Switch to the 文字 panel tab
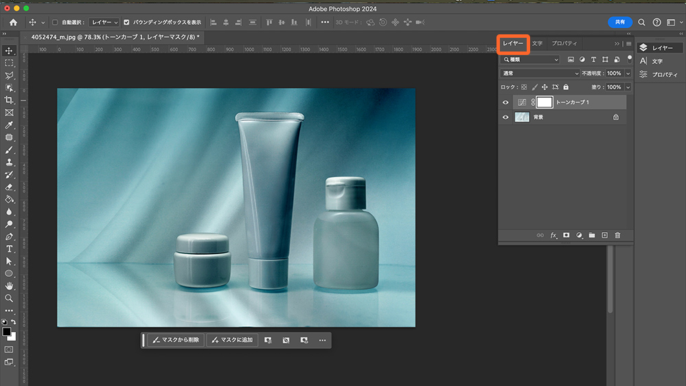The image size is (686, 386). tap(537, 43)
